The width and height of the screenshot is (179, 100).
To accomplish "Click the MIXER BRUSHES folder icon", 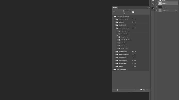I will point(117,52).
